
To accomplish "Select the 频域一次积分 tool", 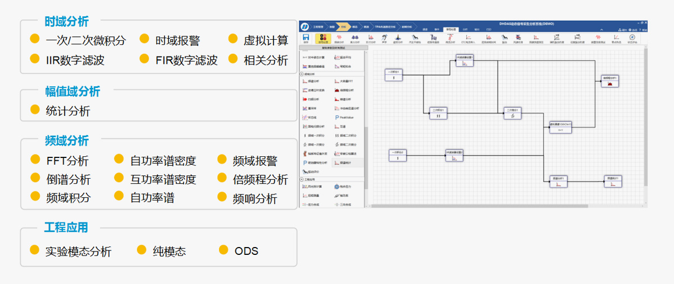I will (313, 136).
